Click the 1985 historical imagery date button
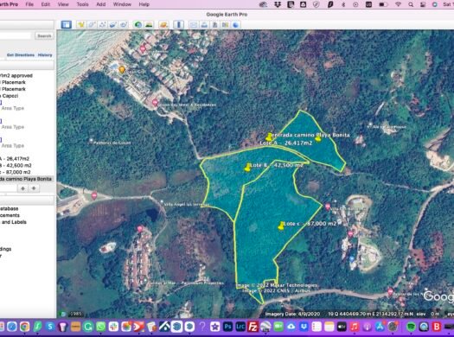 [76, 314]
